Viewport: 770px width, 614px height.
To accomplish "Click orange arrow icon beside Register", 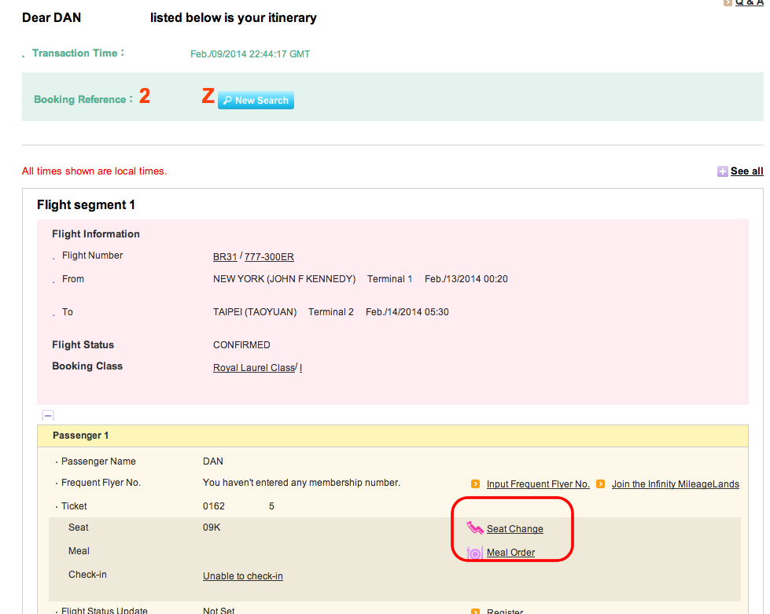I will click(x=475, y=612).
